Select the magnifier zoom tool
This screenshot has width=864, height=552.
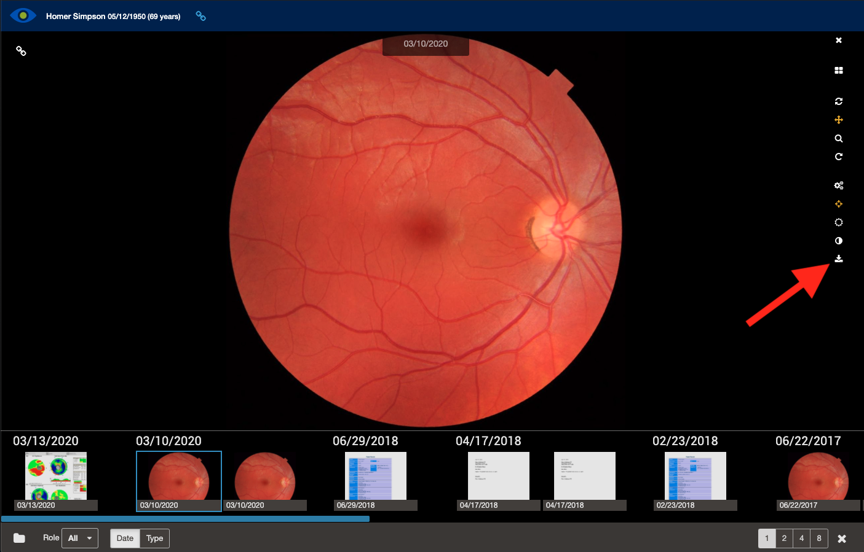pos(838,139)
